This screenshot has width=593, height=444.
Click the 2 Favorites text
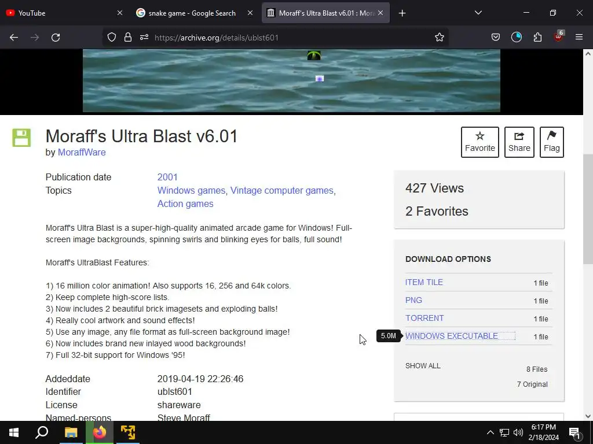tap(437, 211)
